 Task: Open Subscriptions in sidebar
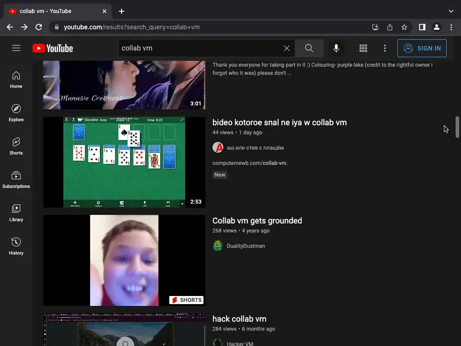point(16,179)
